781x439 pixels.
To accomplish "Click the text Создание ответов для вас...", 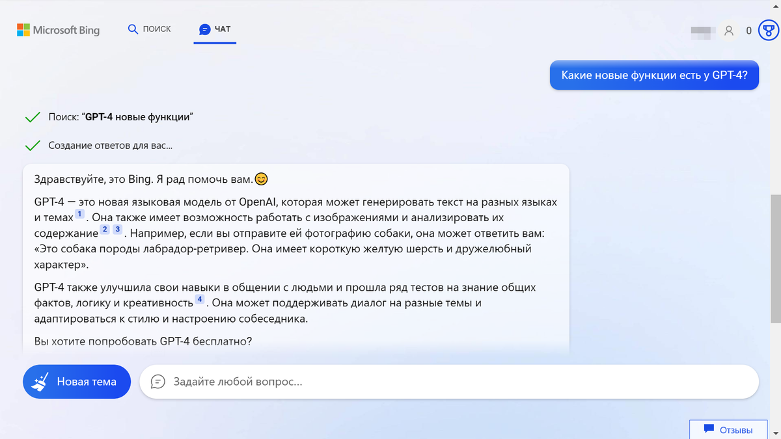I will point(111,146).
